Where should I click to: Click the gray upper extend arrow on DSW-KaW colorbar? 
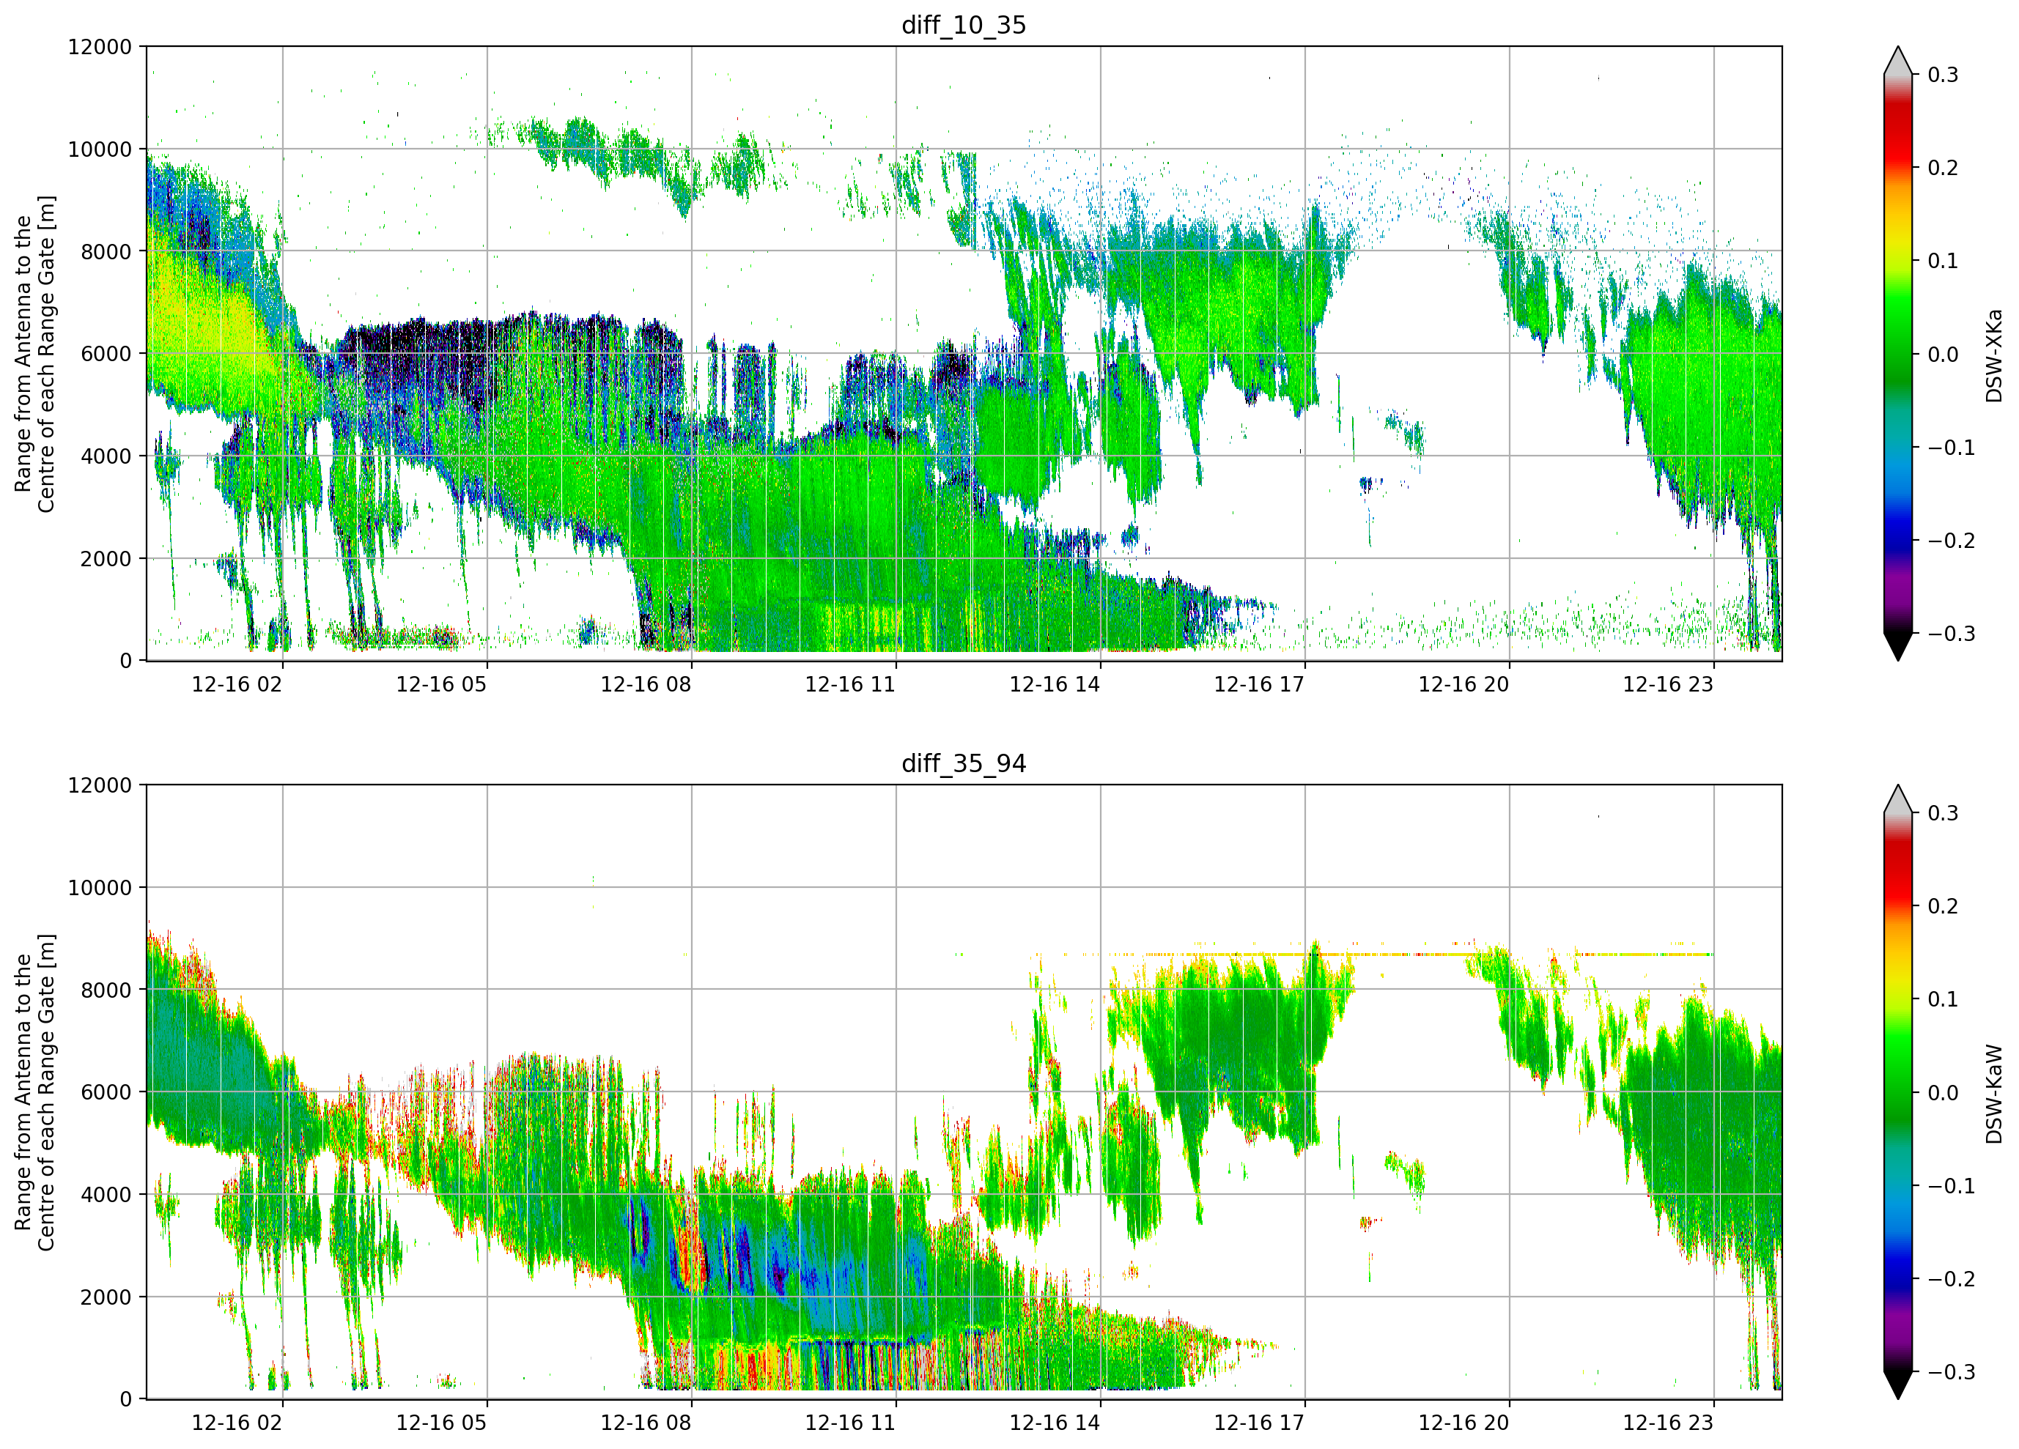(1898, 800)
